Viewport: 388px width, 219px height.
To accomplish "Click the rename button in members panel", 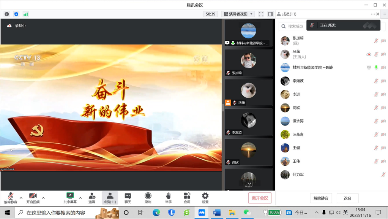I will (x=347, y=198).
